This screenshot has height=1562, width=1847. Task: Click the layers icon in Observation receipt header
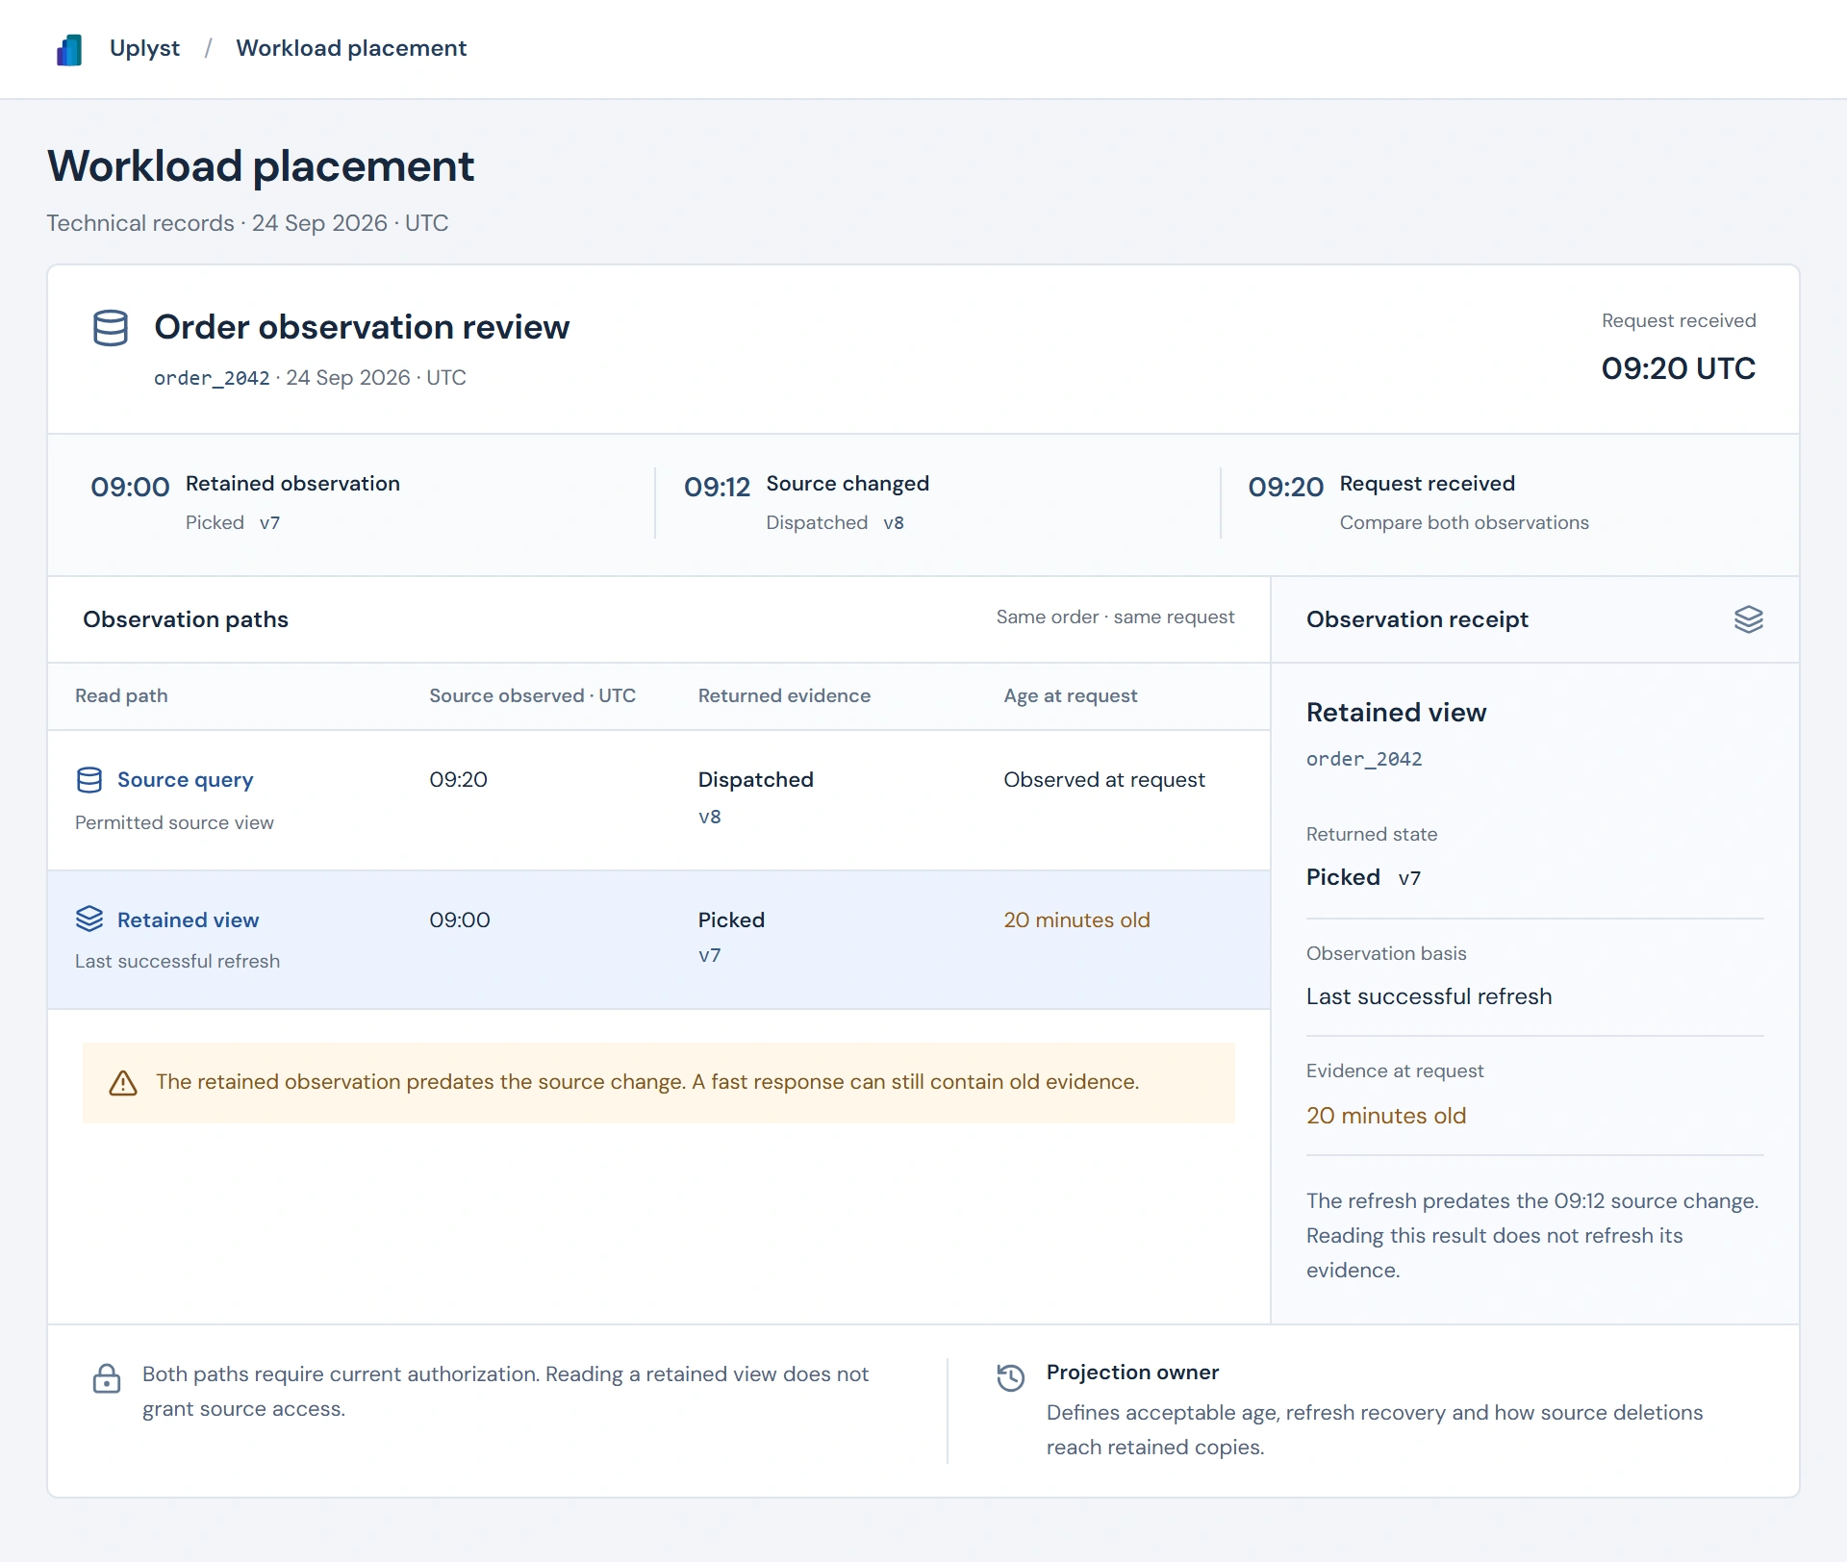click(x=1748, y=619)
